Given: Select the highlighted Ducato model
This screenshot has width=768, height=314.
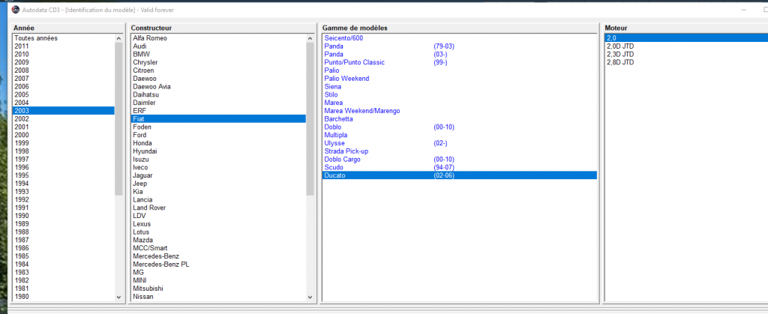Looking at the screenshot, I should tap(460, 175).
